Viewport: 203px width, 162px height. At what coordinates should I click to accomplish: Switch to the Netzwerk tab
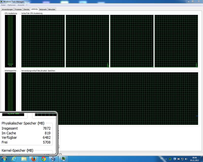pyautogui.click(x=43, y=9)
